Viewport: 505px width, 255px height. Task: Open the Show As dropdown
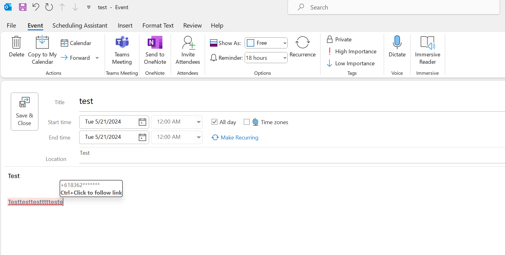266,43
